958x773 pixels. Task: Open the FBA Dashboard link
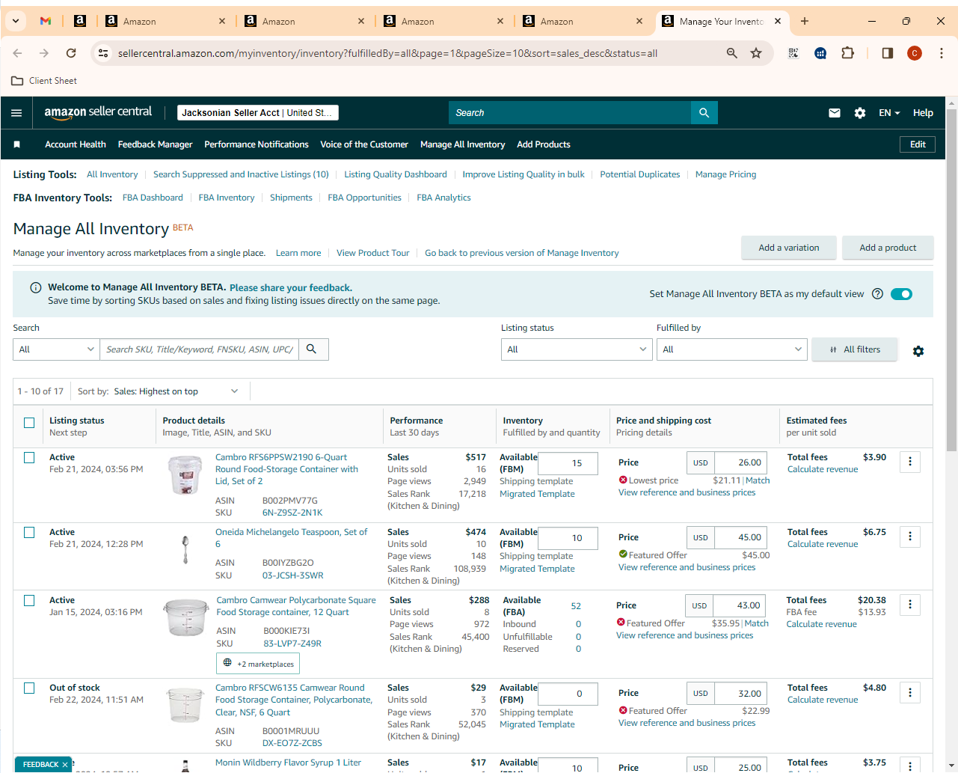[x=153, y=198]
